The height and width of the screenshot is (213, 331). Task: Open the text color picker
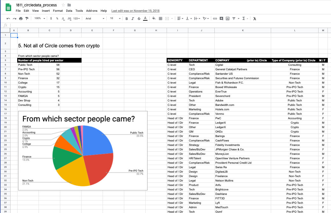[x=145, y=18]
